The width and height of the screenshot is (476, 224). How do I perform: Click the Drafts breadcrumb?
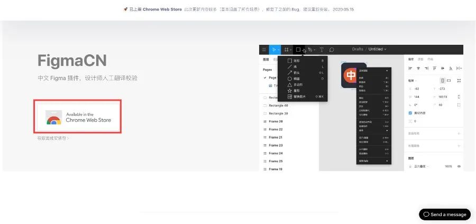coord(358,49)
